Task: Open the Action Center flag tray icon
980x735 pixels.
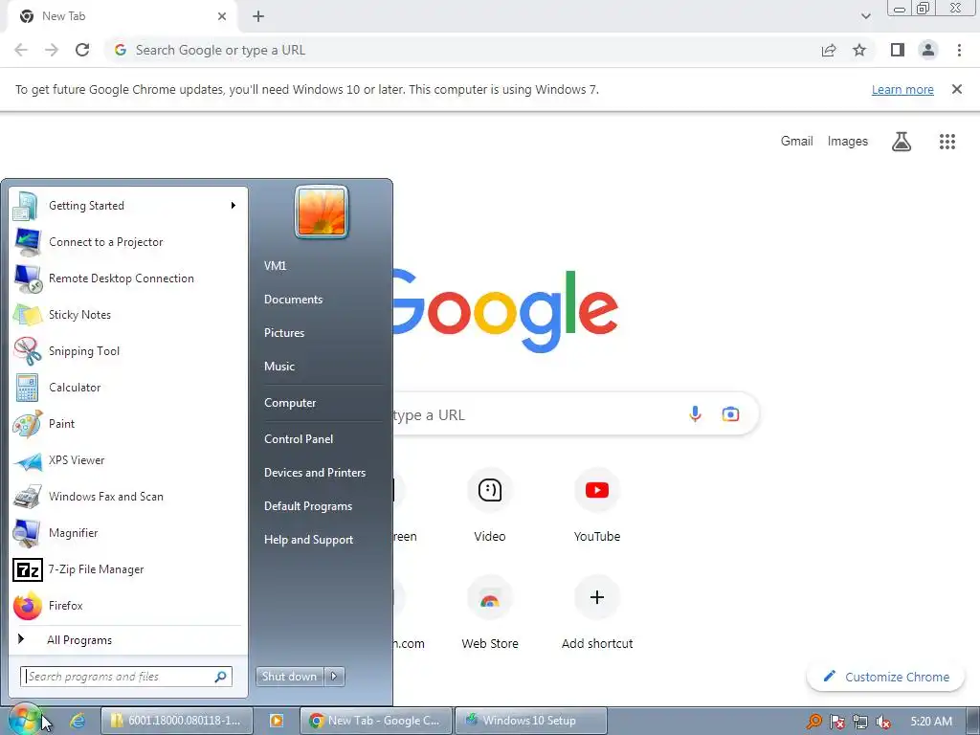Action: click(x=836, y=722)
